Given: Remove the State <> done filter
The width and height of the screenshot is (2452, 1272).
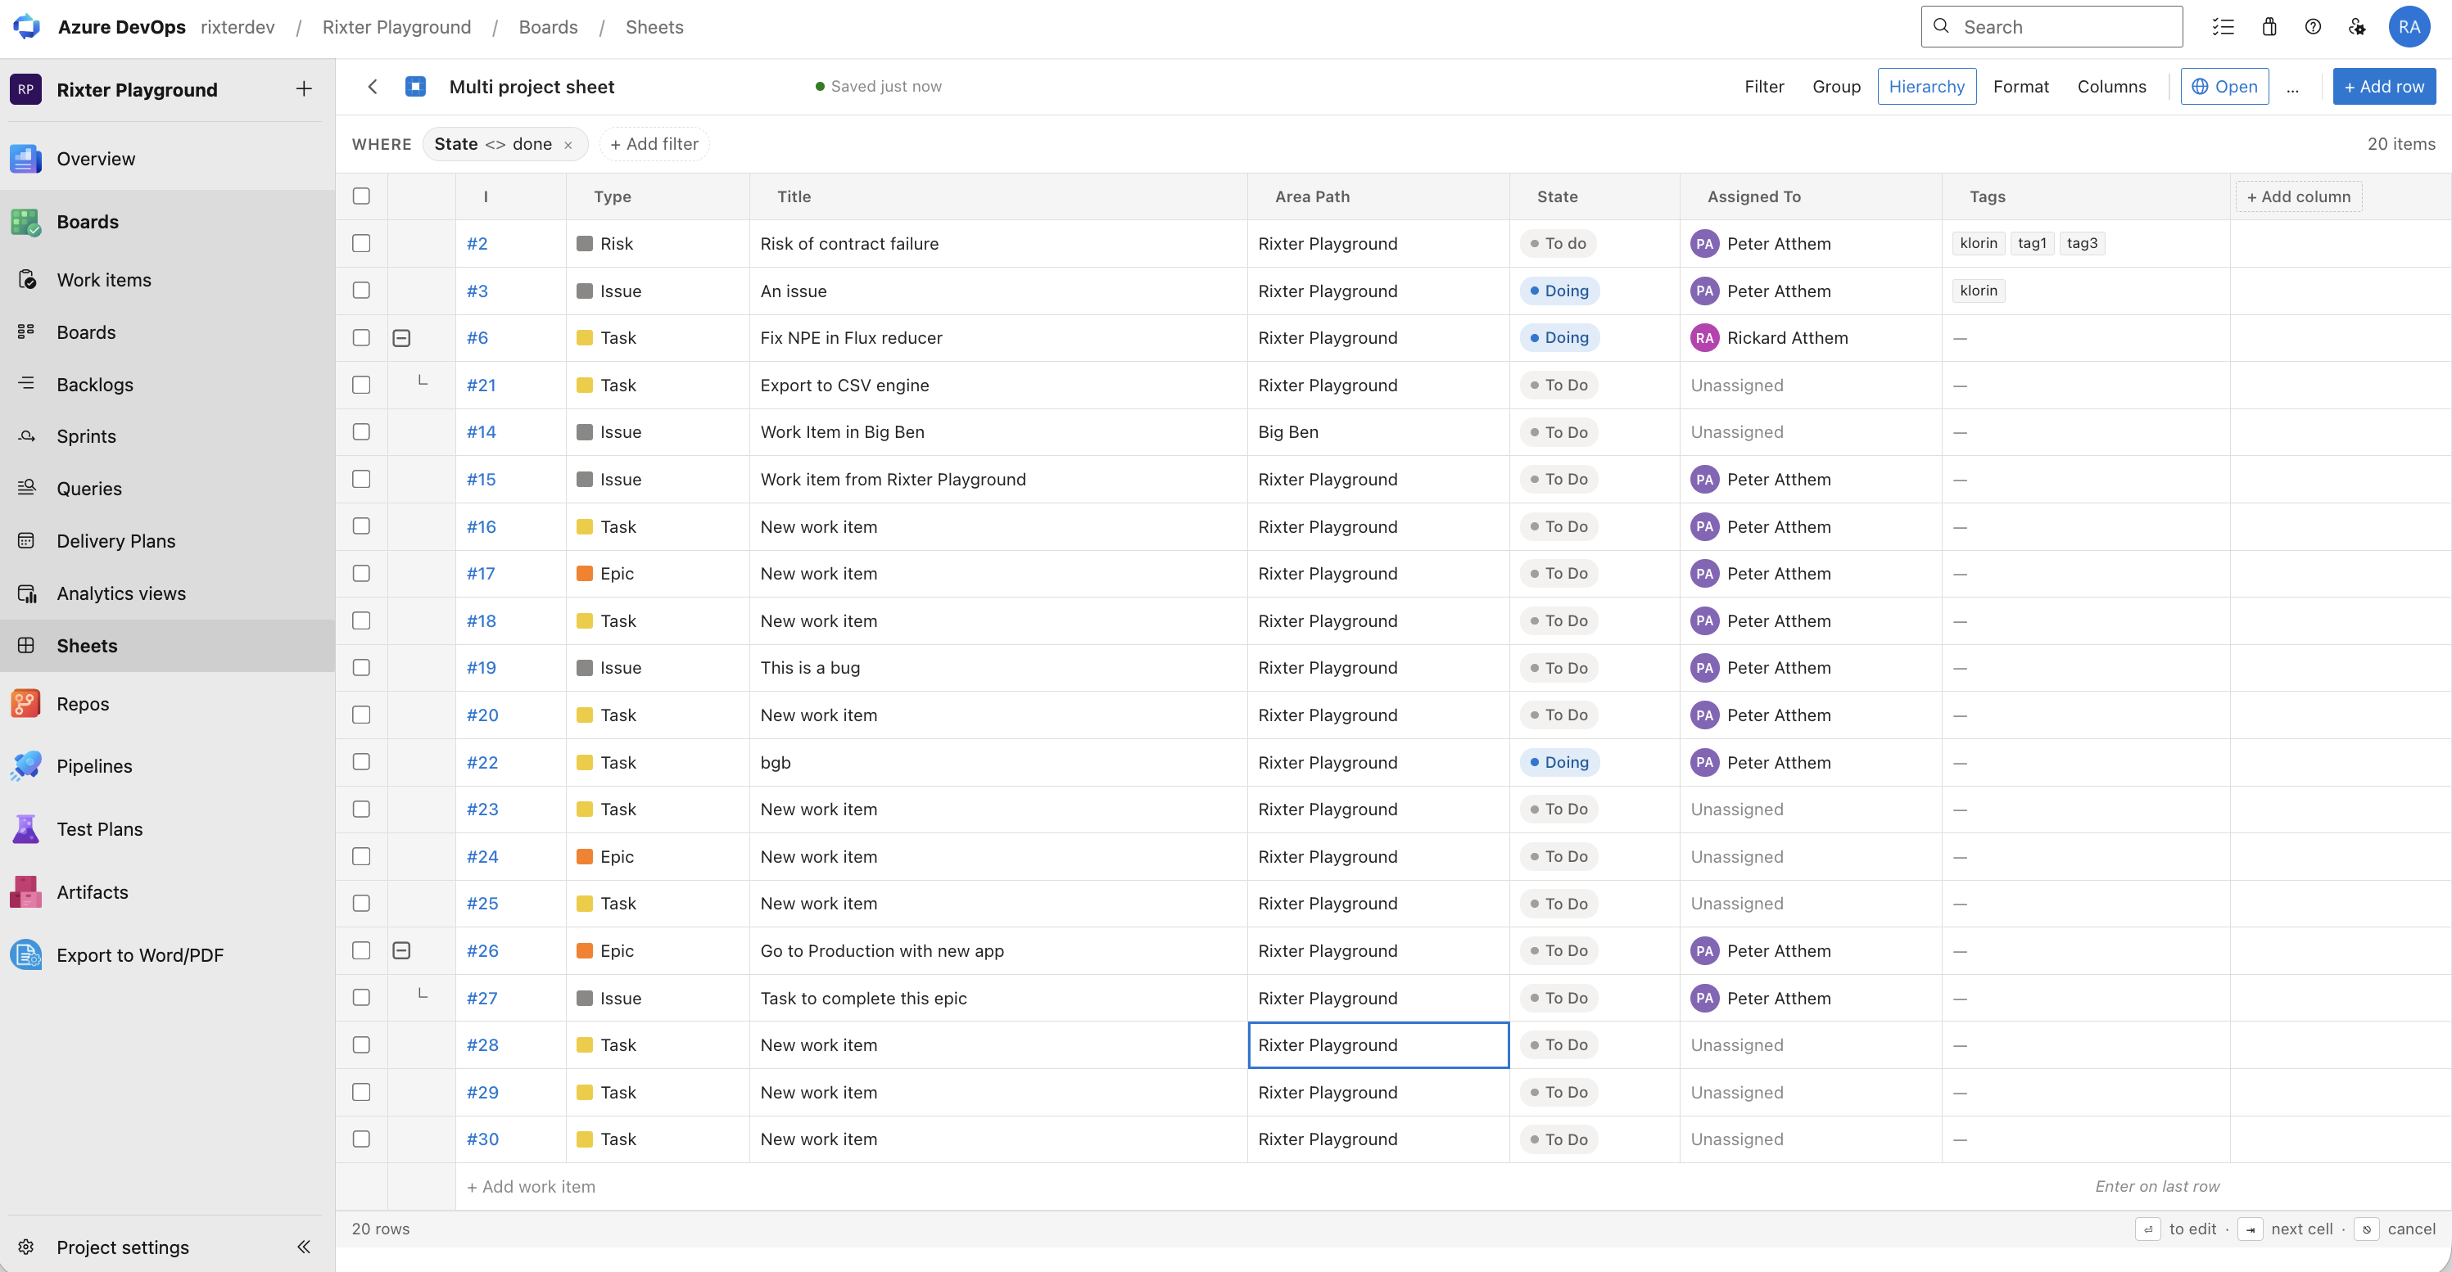Looking at the screenshot, I should click(568, 145).
